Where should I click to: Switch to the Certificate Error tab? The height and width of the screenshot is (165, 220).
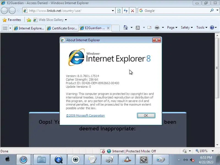click(62, 28)
